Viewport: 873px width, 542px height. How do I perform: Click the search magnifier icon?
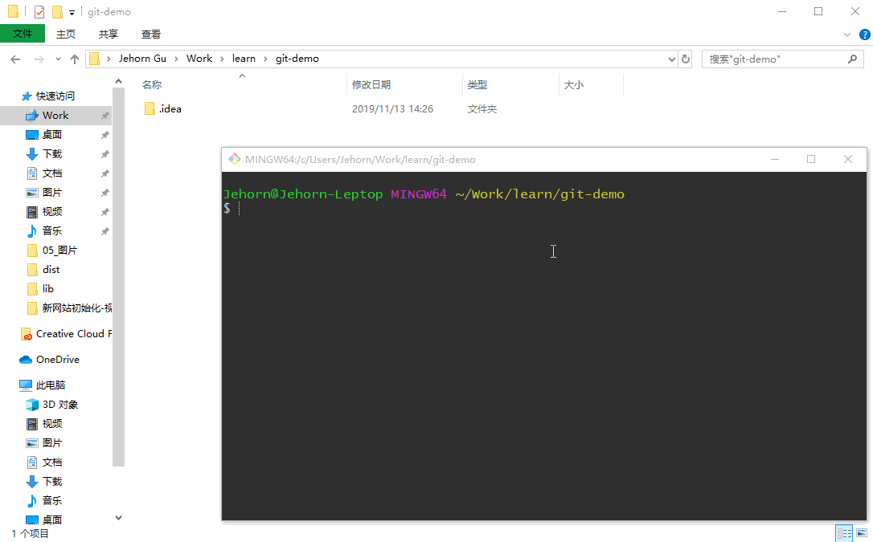click(x=852, y=59)
